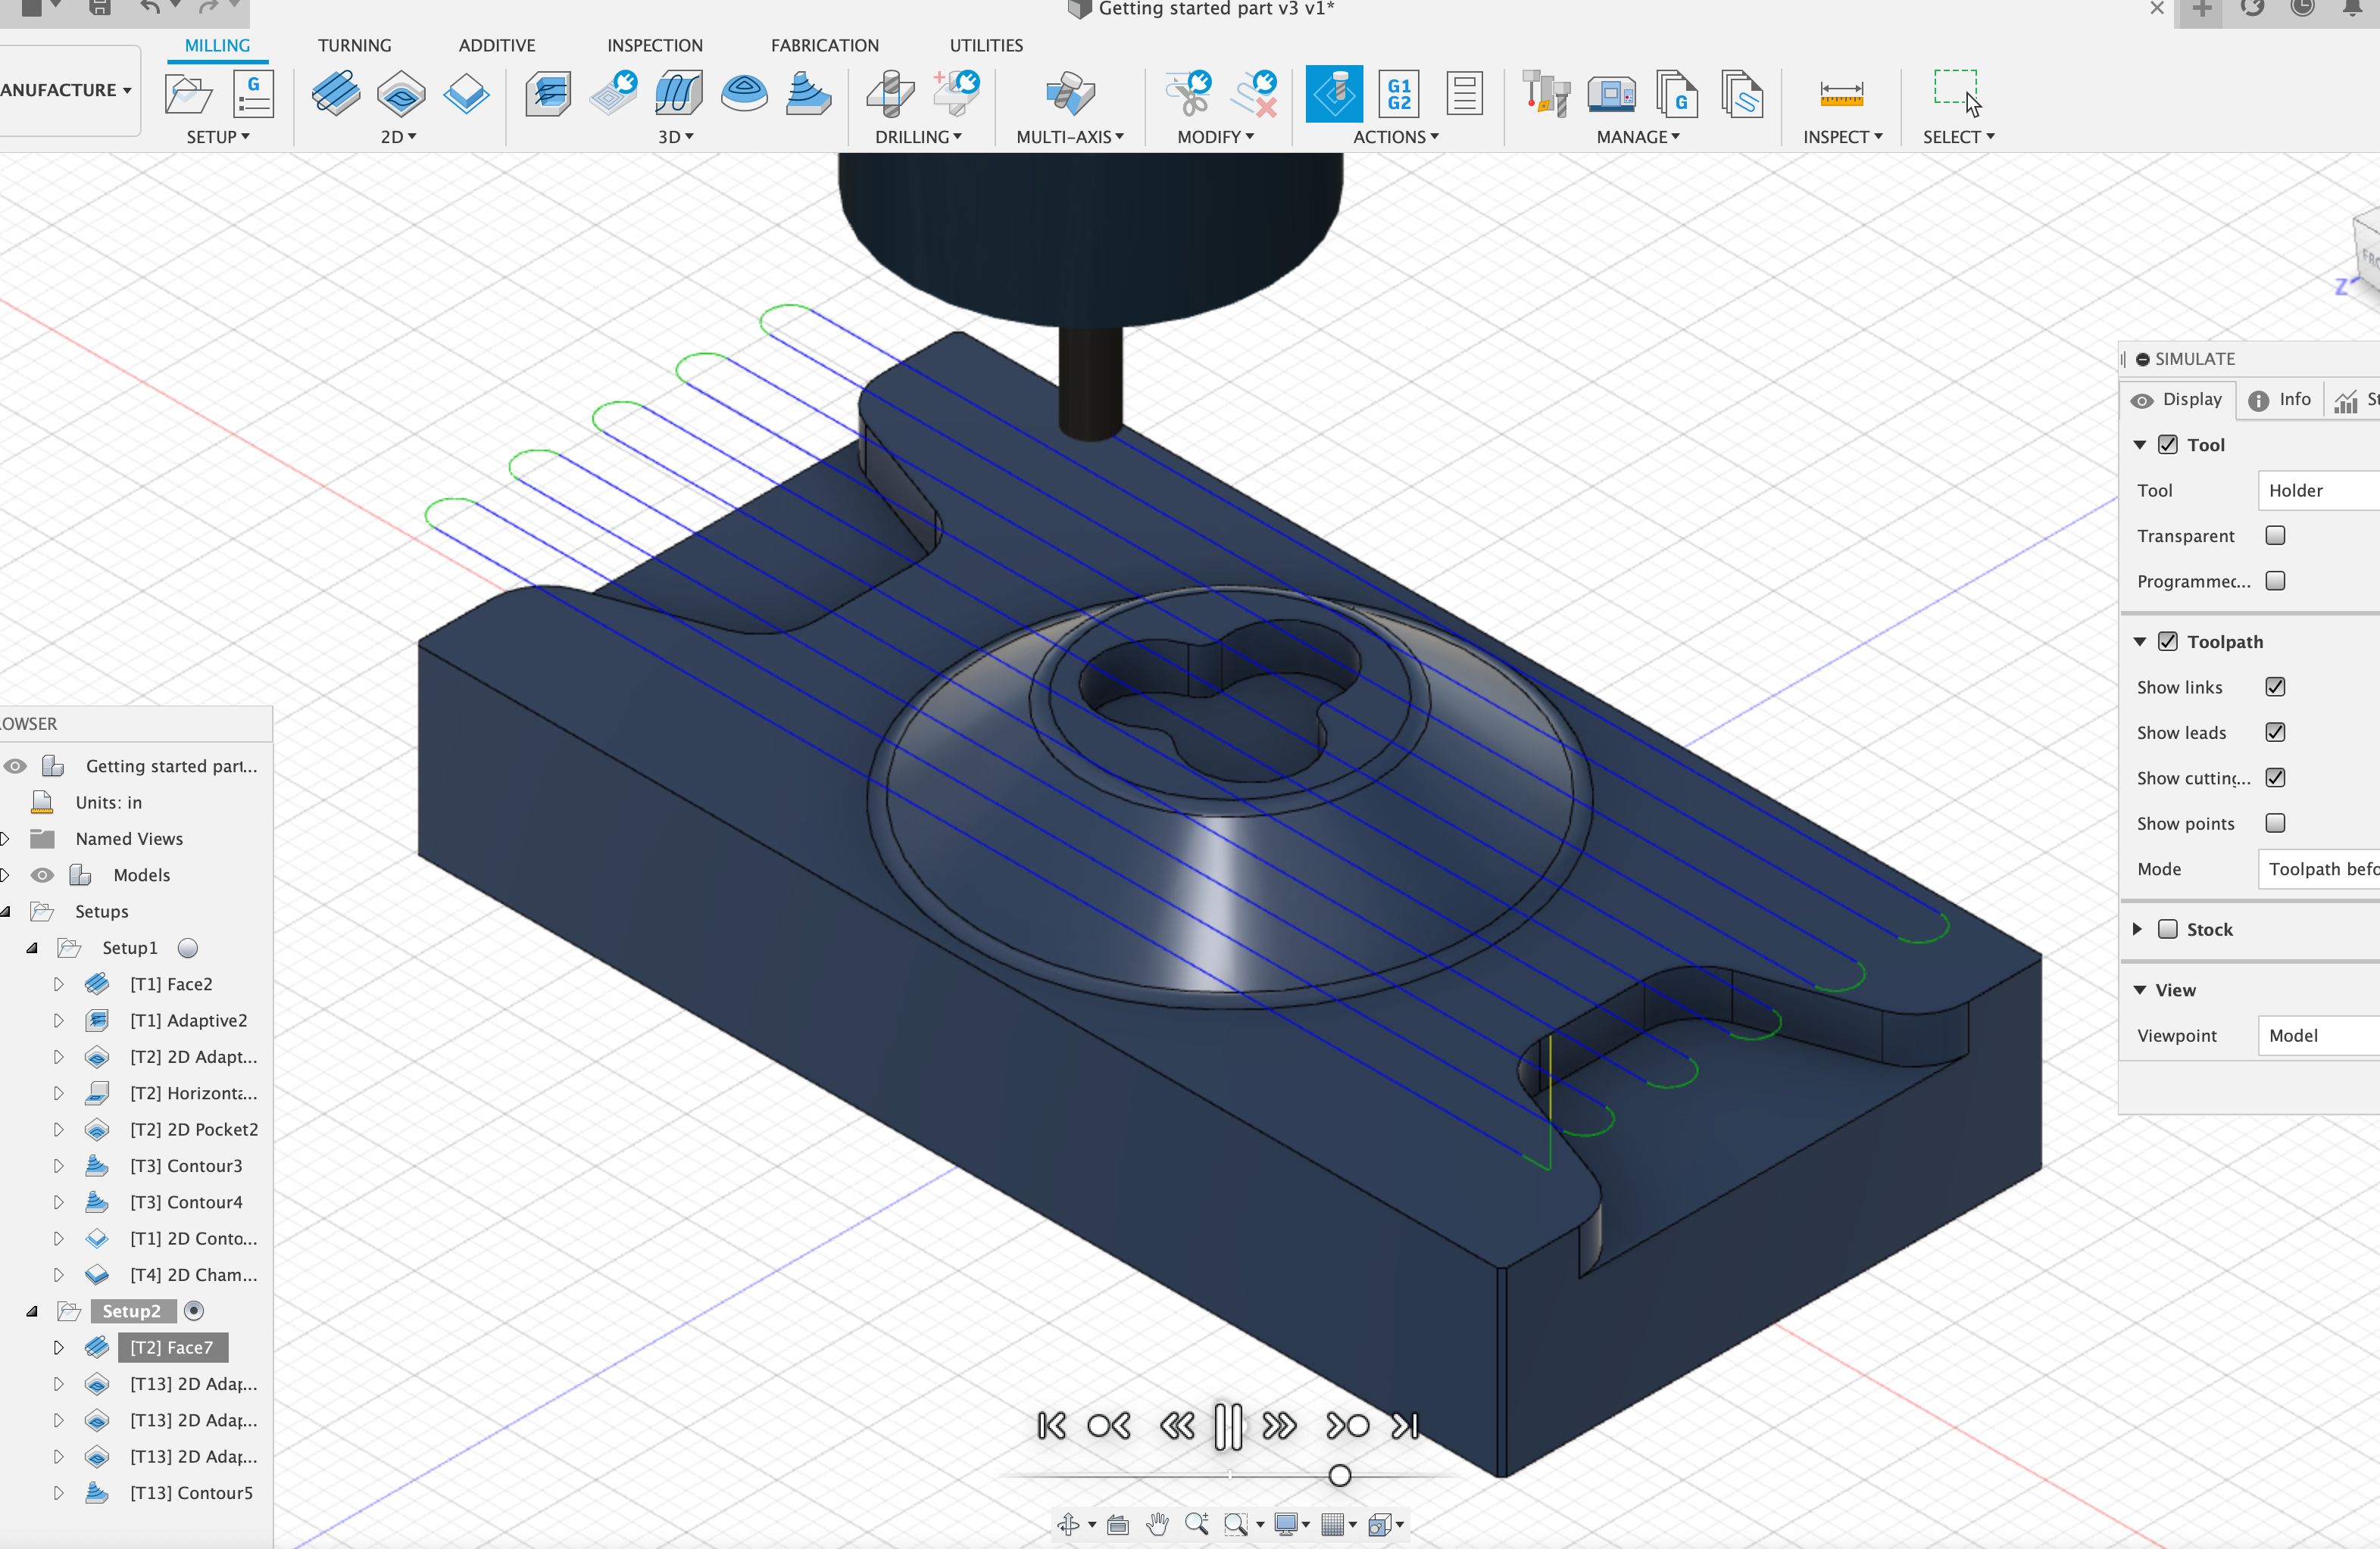The image size is (2380, 1549).
Task: Switch to the Turning tab
Action: (354, 45)
